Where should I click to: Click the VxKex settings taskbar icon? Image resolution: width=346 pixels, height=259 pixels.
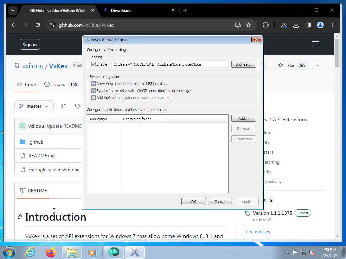tap(135, 252)
